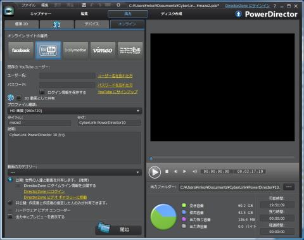The image size is (304, 240).
Task: Open the video category dropdown
Action: [x=75, y=172]
